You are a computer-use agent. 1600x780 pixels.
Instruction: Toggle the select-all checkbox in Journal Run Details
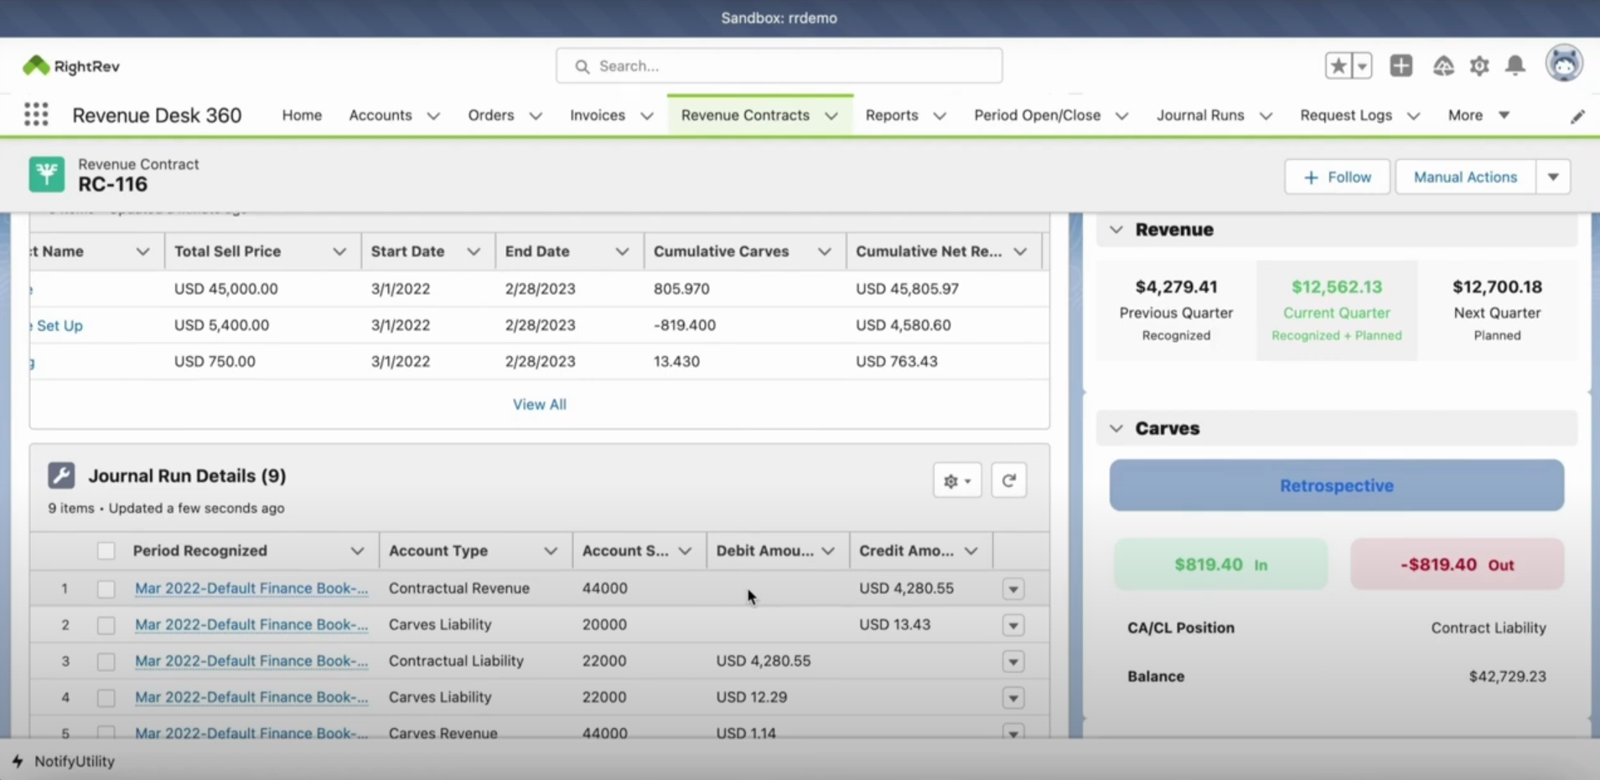(106, 550)
